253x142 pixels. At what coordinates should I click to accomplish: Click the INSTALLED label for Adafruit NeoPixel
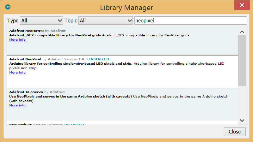click(x=99, y=59)
